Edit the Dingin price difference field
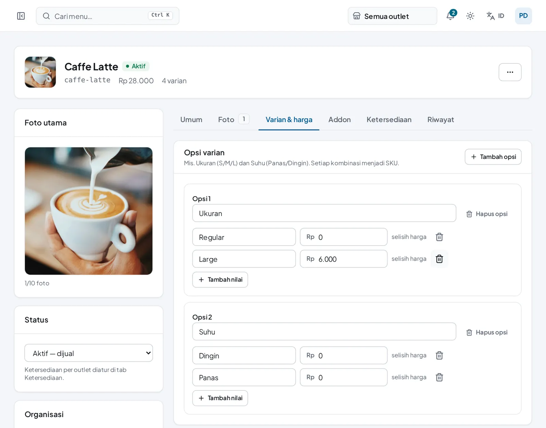Screen dimensions: 546x428 (x=344, y=355)
